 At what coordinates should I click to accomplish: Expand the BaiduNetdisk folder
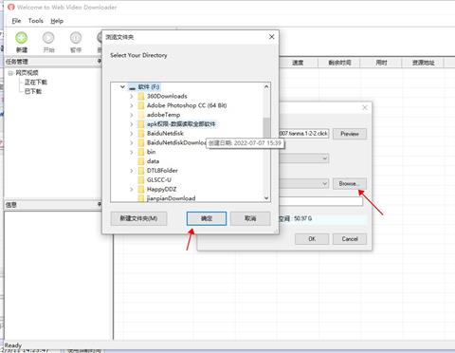click(132, 134)
